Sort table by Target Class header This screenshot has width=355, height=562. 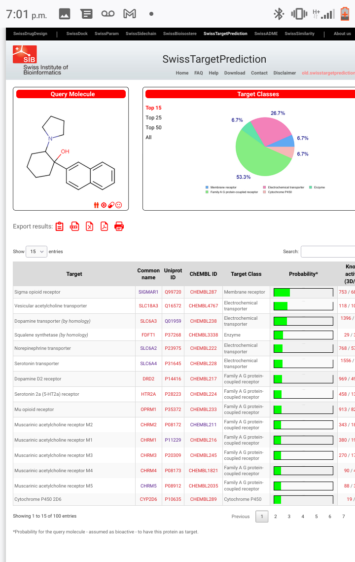click(x=246, y=274)
